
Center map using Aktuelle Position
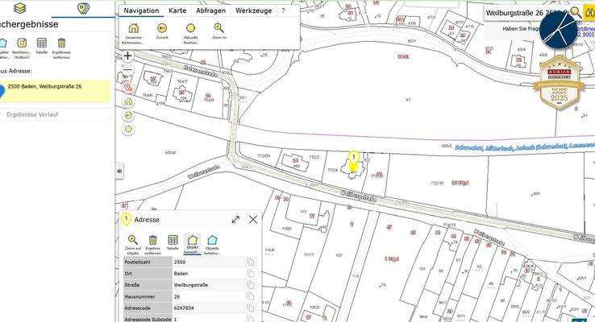coord(191,29)
